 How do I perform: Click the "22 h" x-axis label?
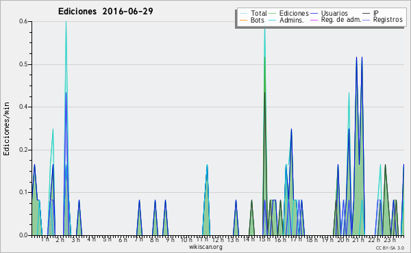374,239
